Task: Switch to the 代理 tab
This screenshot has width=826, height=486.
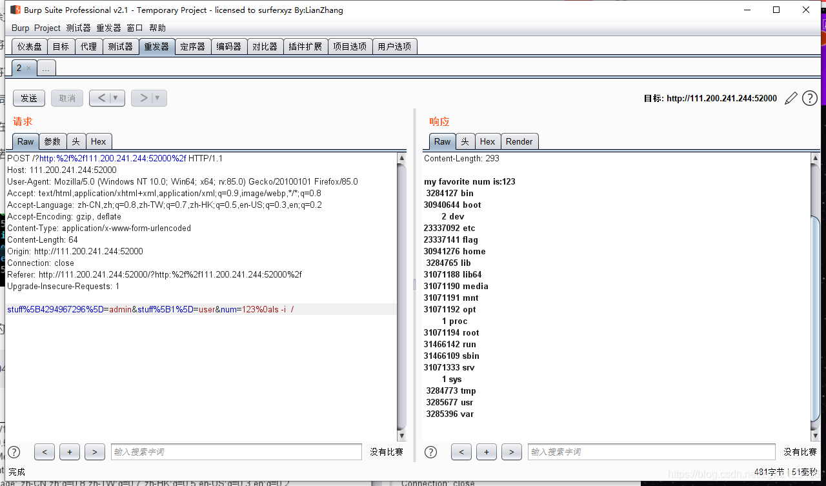Action: 88,46
